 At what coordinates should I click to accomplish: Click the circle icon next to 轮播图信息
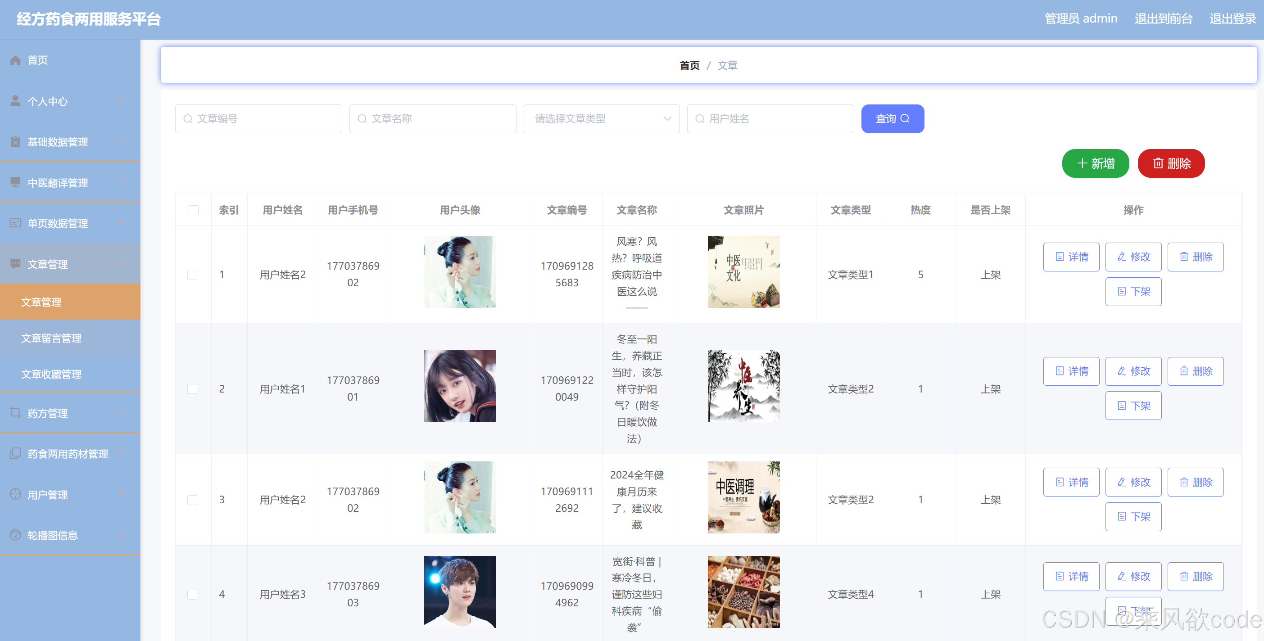click(15, 535)
